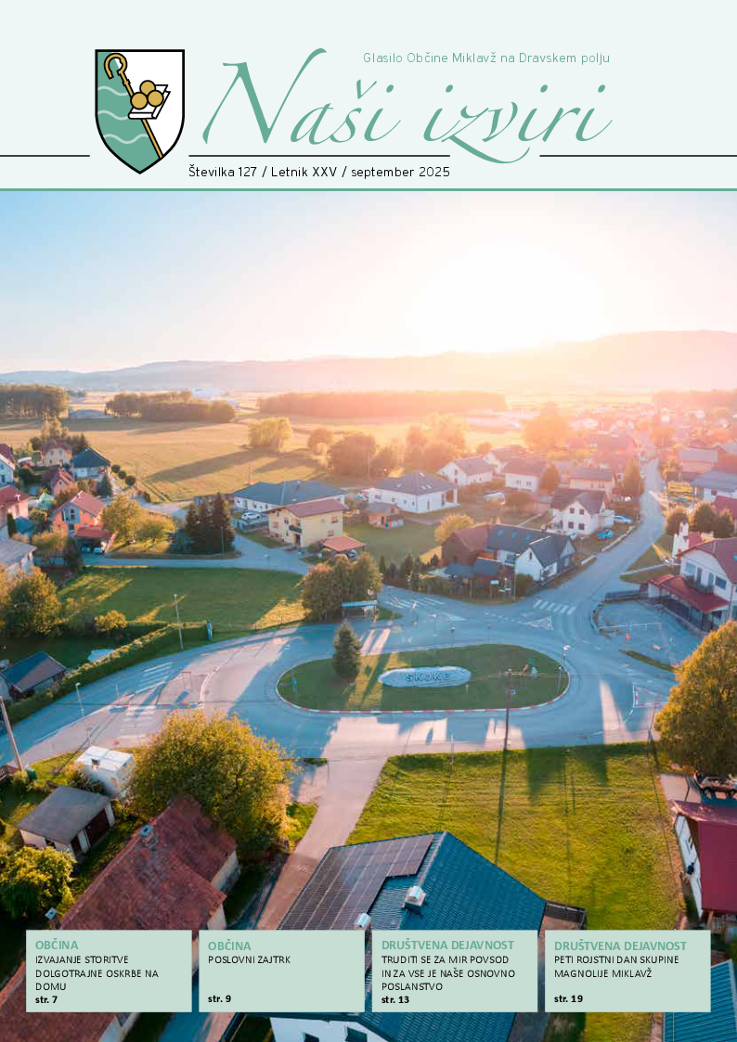Click the "str. 9" page reference

coord(220,999)
